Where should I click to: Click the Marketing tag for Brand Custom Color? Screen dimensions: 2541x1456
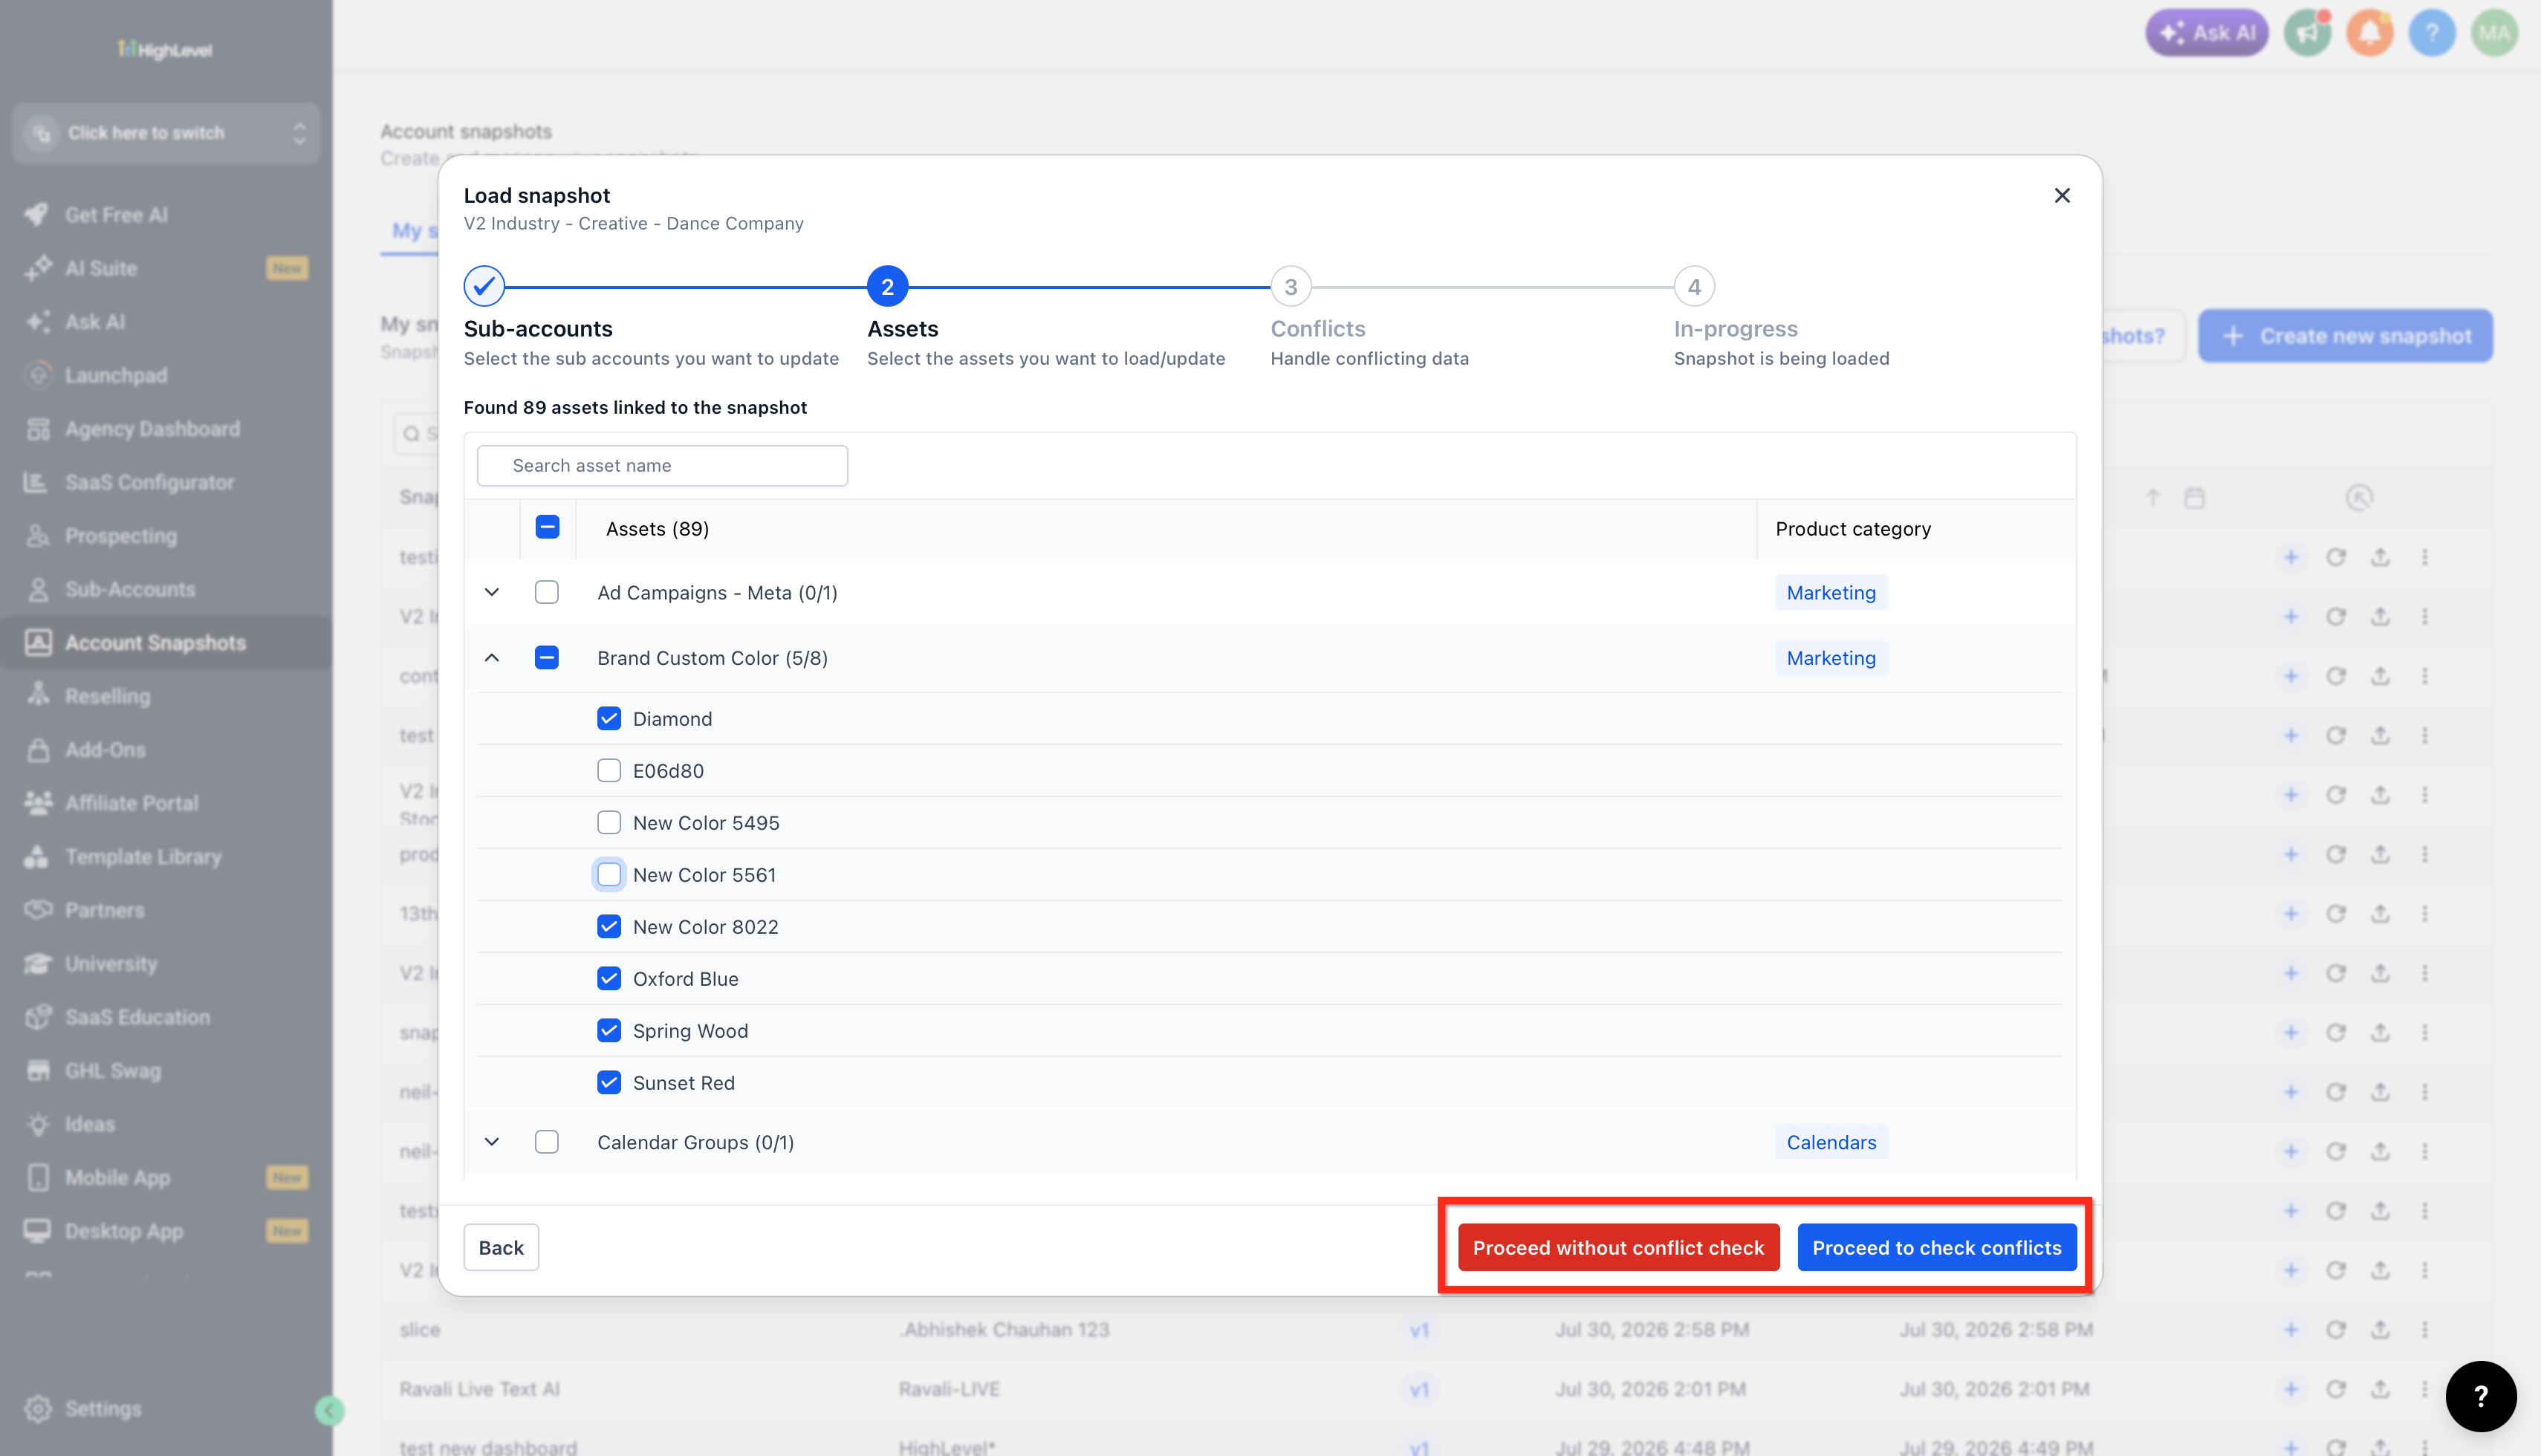[1831, 657]
